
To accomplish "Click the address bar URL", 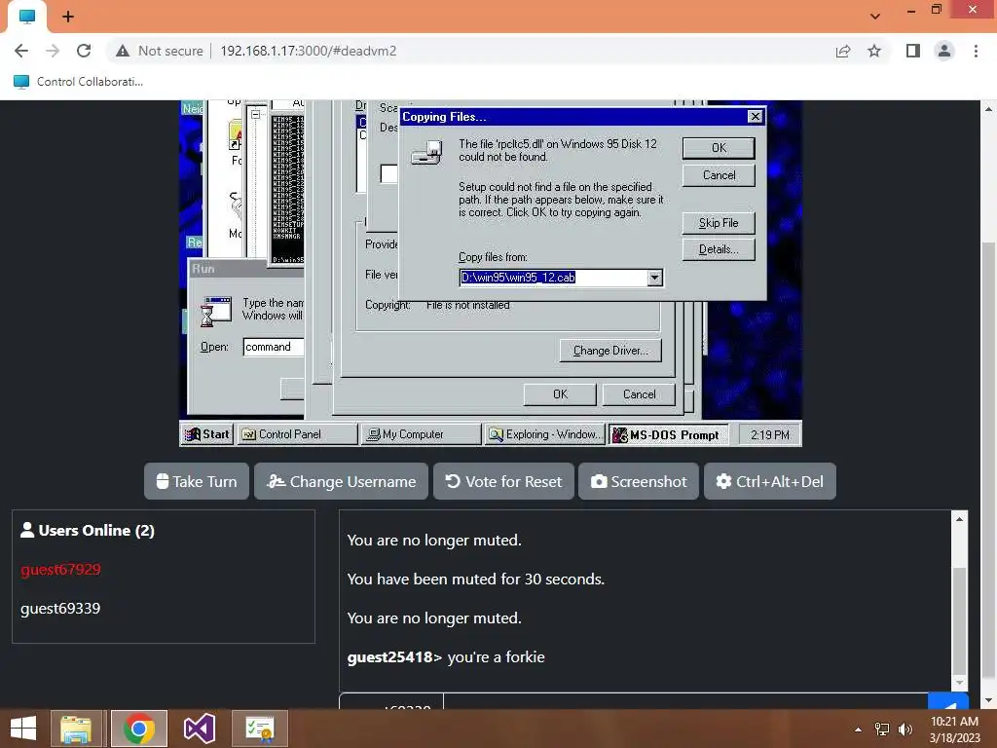I will coord(309,51).
